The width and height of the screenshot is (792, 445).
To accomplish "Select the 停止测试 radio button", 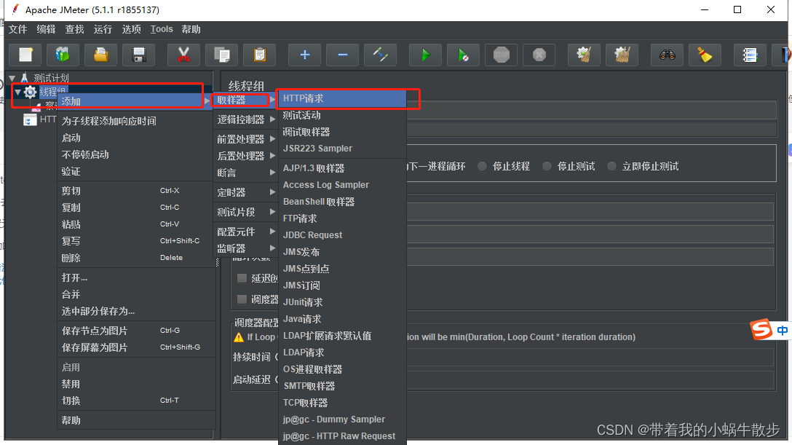I will (547, 166).
